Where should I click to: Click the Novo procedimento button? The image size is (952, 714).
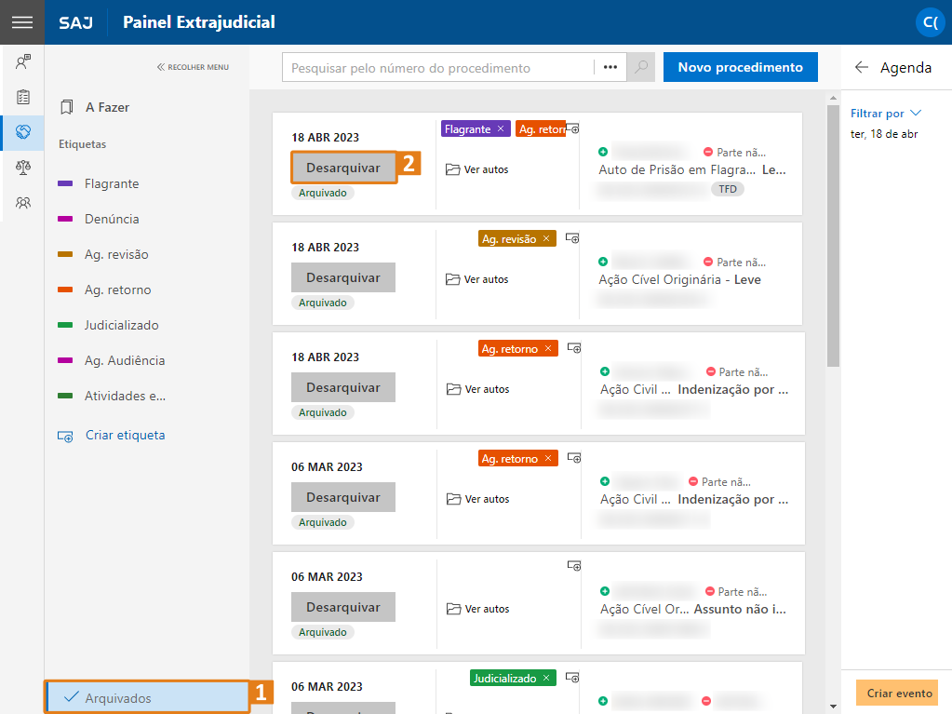(740, 67)
